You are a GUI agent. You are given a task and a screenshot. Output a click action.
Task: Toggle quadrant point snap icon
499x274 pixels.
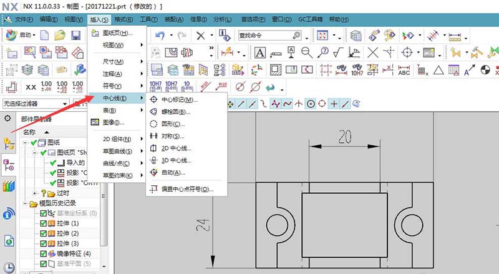point(322,104)
